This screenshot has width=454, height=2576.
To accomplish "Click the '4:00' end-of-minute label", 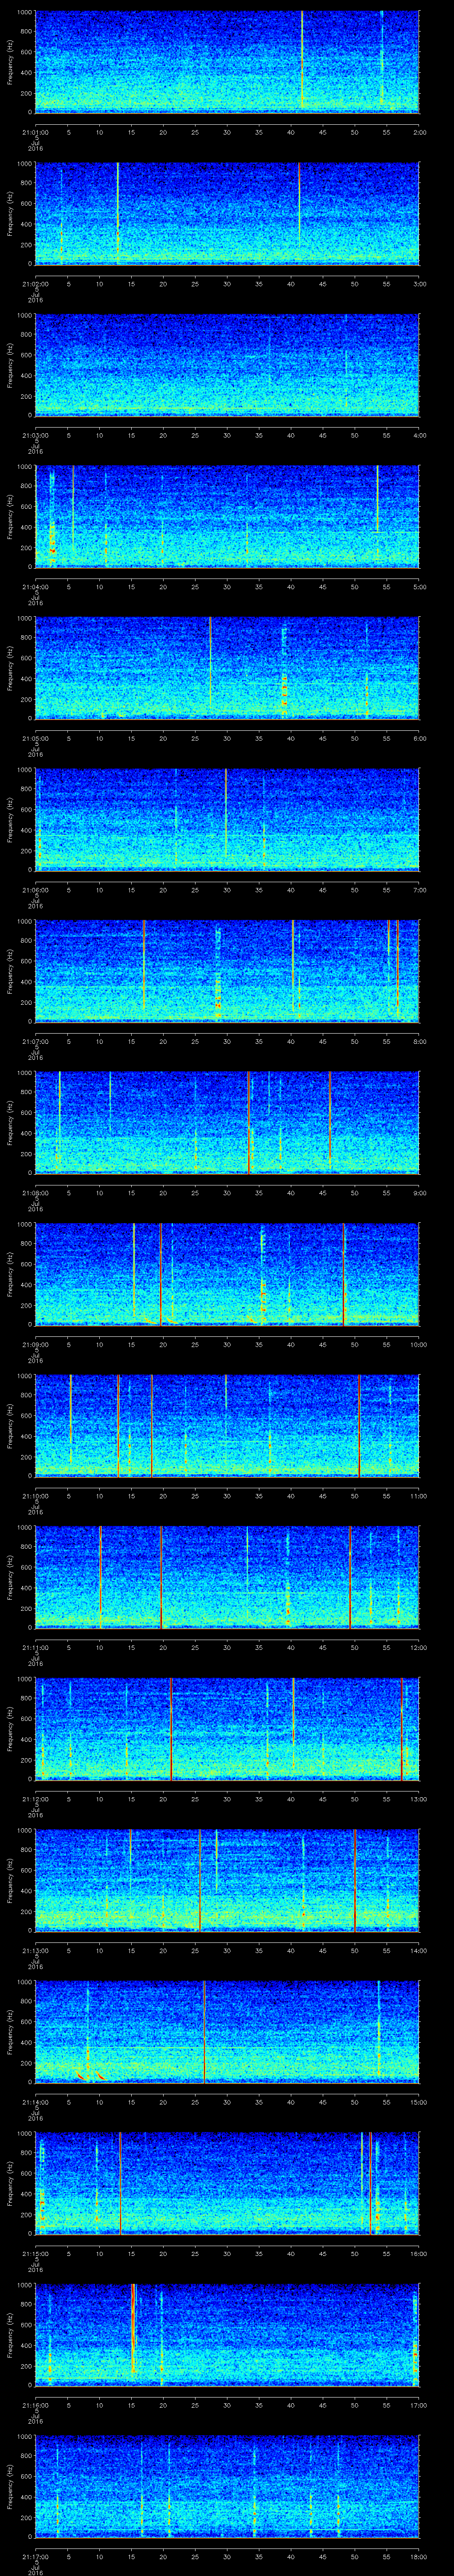I will coord(419,435).
